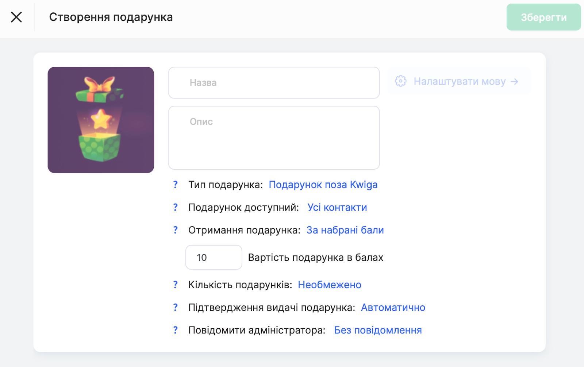Image resolution: width=584 pixels, height=367 pixels.
Task: Open the Налаштувати мову link
Action: pos(459,81)
